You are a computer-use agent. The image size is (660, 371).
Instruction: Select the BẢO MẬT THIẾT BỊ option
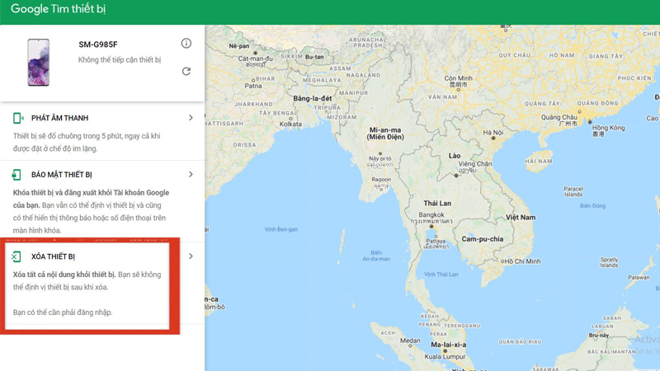pyautogui.click(x=61, y=175)
